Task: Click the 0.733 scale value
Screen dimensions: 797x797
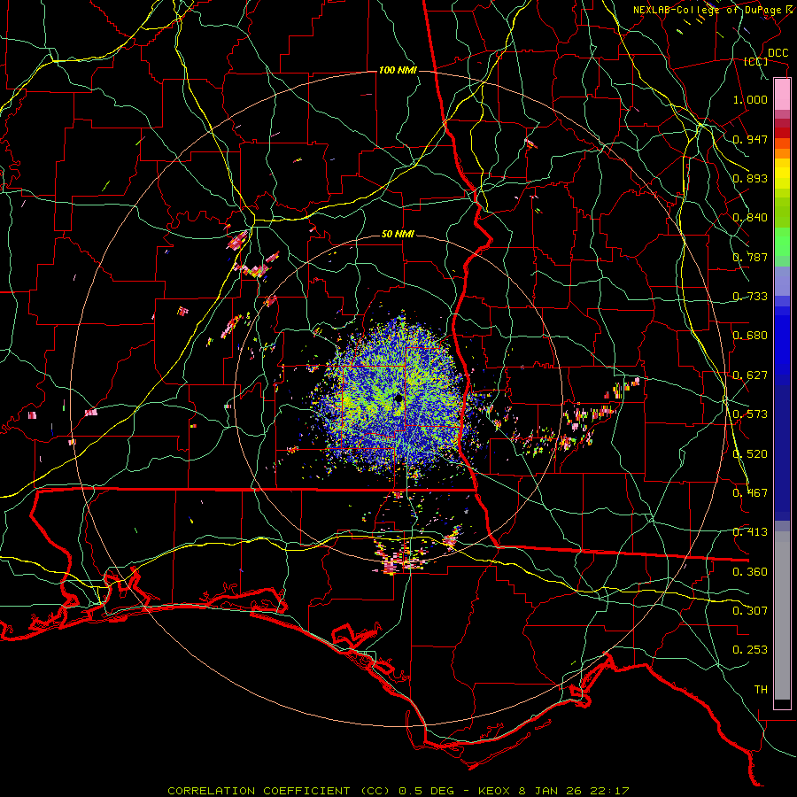Action: (750, 297)
